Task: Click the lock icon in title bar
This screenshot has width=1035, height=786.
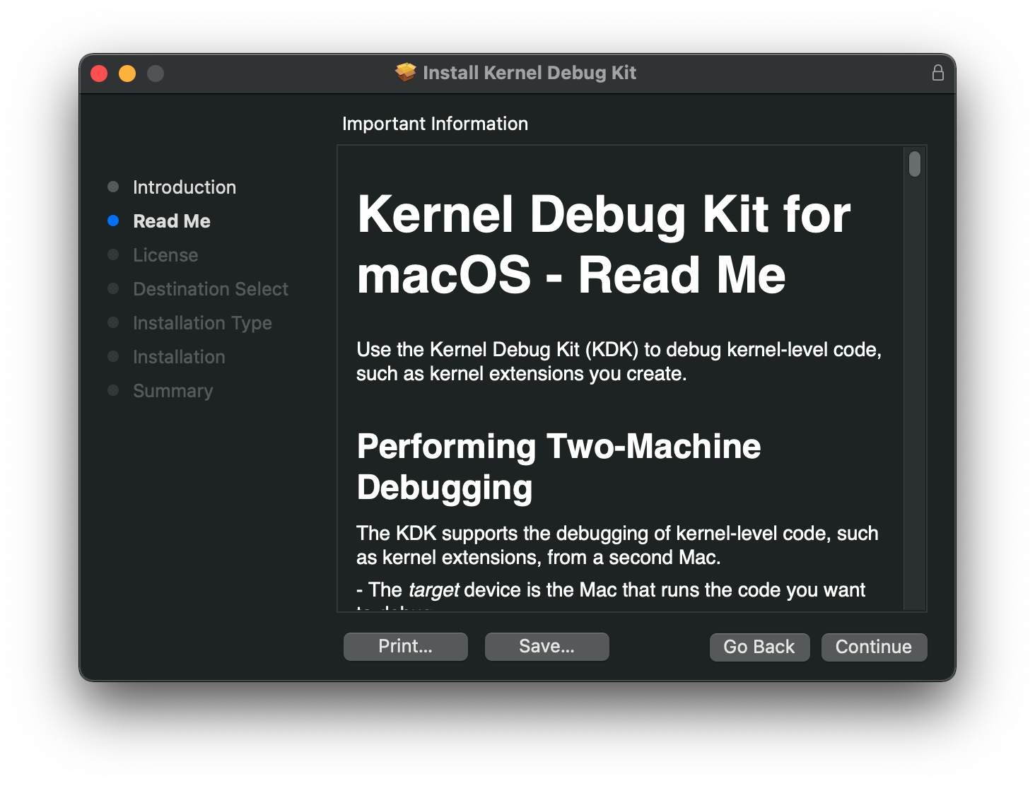Action: coord(937,73)
